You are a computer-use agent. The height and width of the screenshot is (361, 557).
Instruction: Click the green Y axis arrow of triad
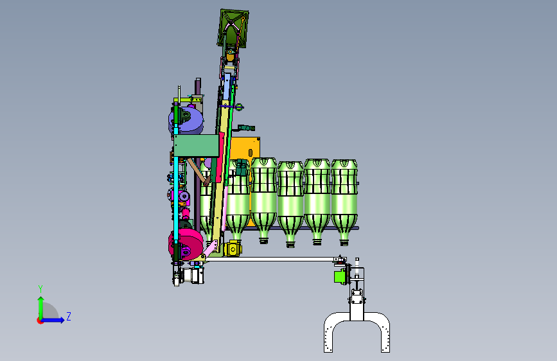41,307
